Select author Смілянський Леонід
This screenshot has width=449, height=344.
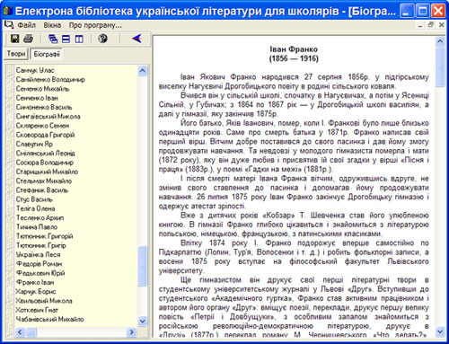(45, 154)
